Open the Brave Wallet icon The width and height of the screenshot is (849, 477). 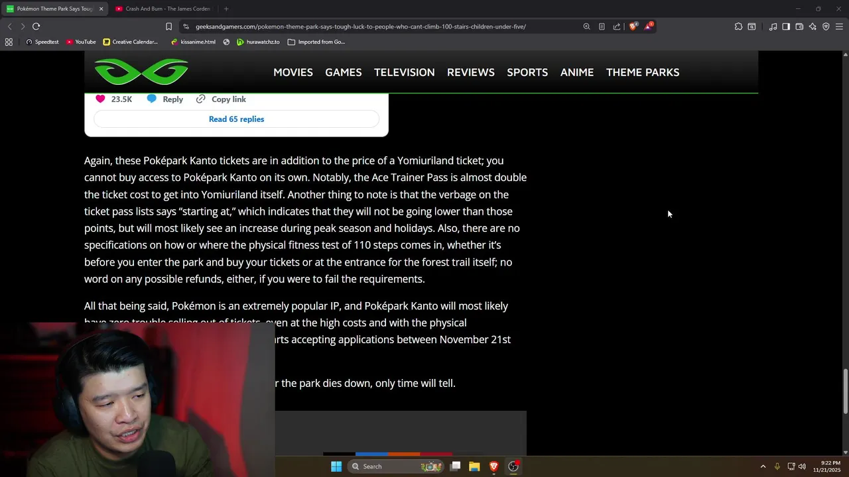(799, 26)
